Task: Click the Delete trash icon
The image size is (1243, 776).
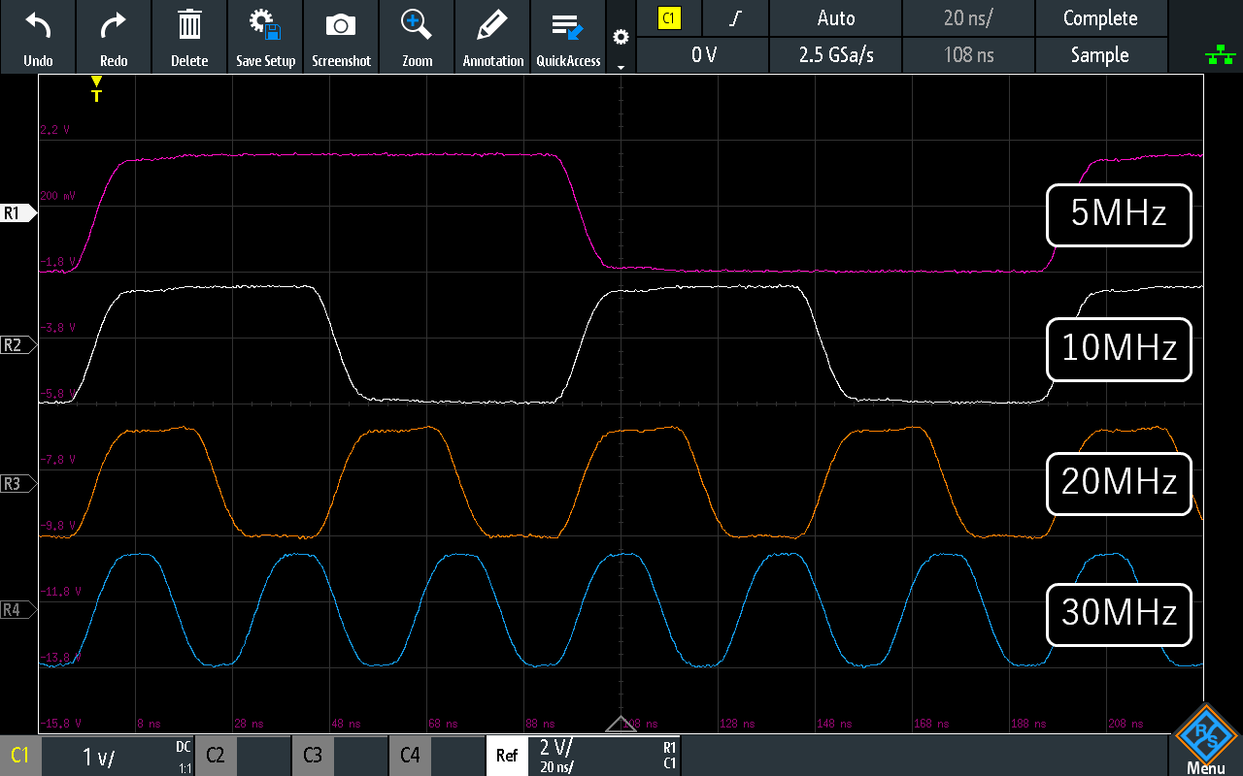Action: (189, 37)
